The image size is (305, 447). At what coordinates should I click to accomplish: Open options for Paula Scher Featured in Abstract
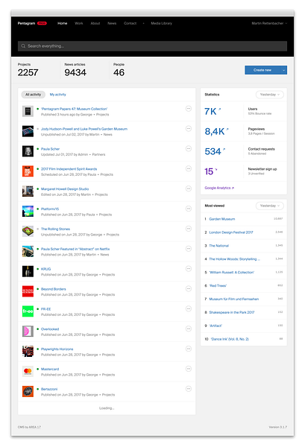(x=189, y=249)
